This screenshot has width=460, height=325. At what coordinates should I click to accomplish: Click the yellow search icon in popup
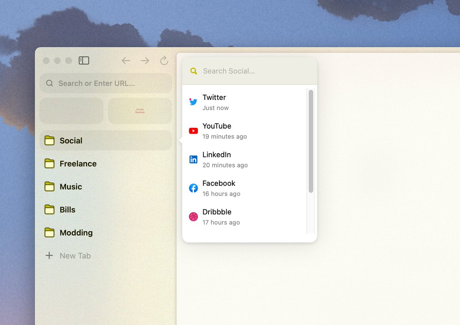[194, 71]
